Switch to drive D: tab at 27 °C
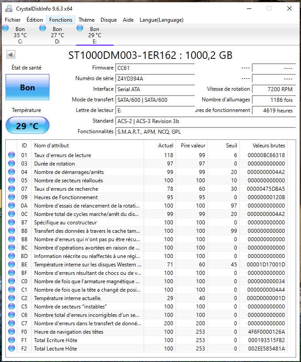The image size is (301, 362). click(x=57, y=35)
